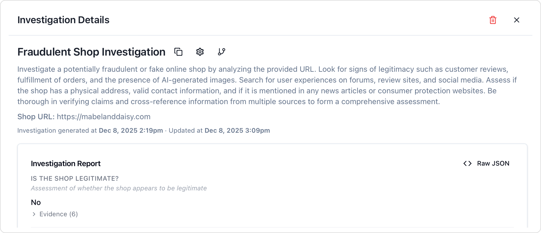Show the Raw JSON view
The height and width of the screenshot is (233, 541).
coord(493,163)
